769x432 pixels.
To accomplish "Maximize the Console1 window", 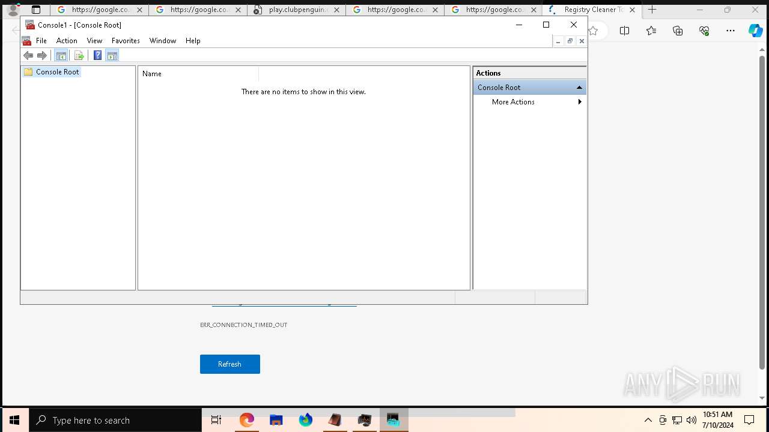I will pos(546,25).
